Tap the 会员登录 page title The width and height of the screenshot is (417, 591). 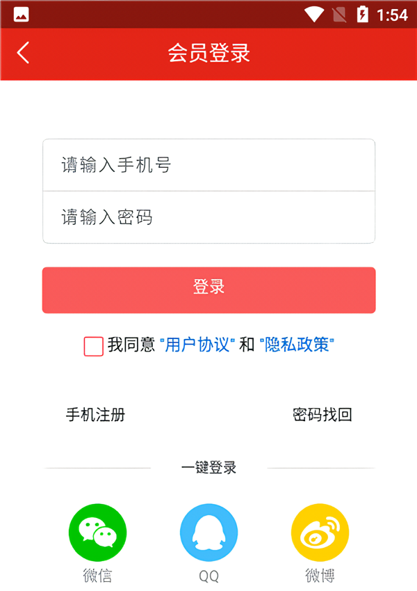(x=208, y=53)
